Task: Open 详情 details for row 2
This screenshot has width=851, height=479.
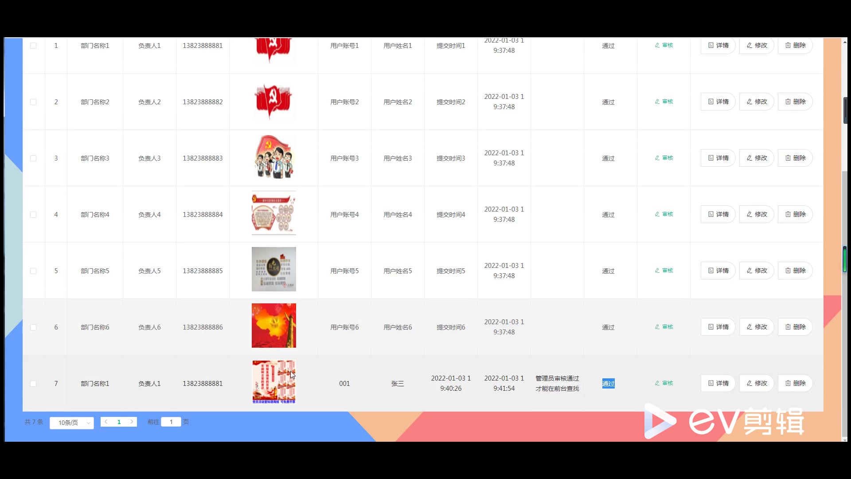Action: coord(718,102)
